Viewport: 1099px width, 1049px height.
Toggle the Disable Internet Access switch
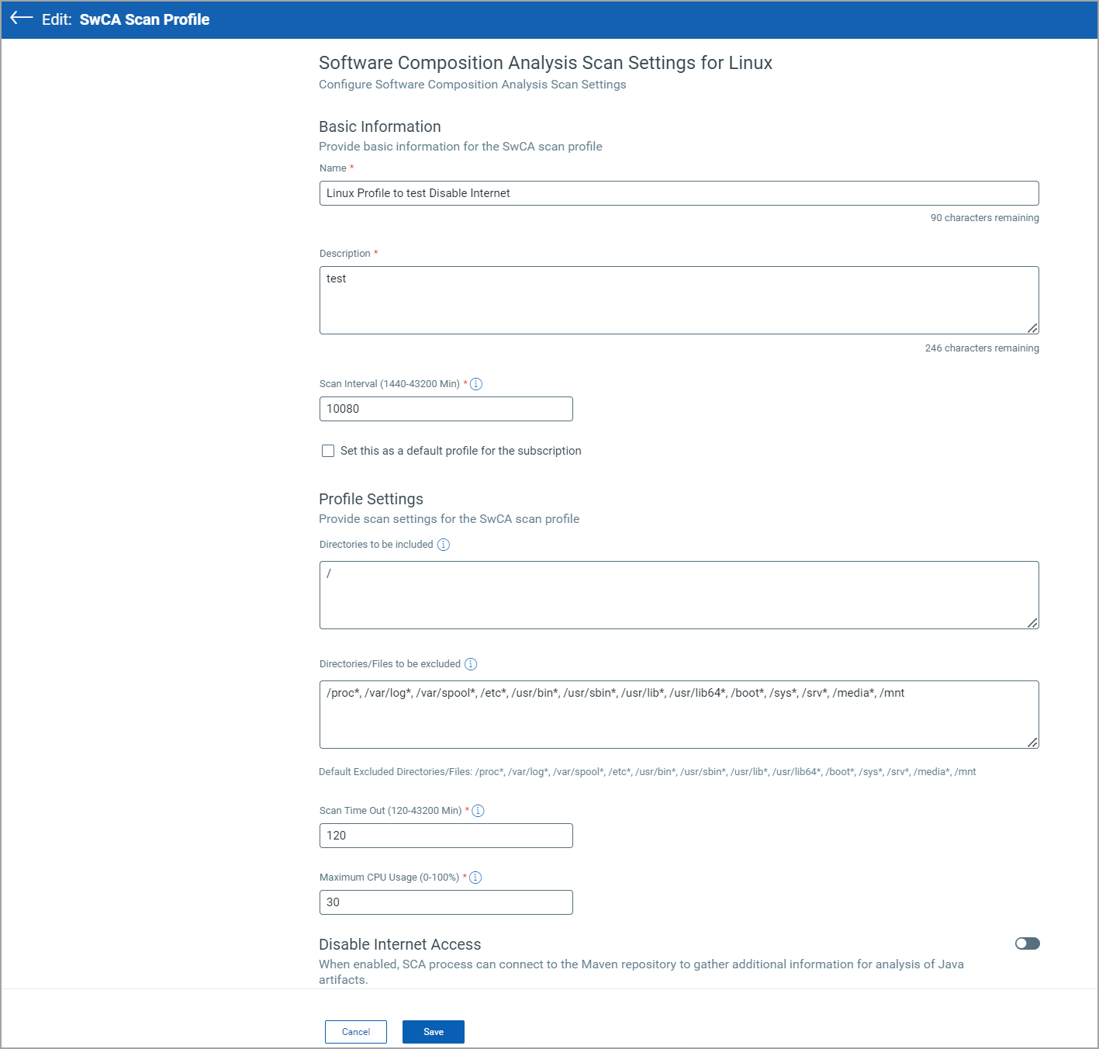(1027, 943)
